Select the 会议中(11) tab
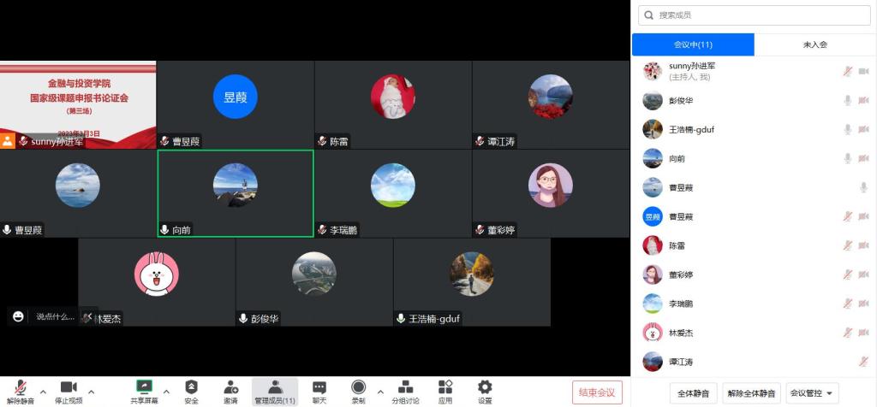The height and width of the screenshot is (407, 877). pyautogui.click(x=693, y=44)
